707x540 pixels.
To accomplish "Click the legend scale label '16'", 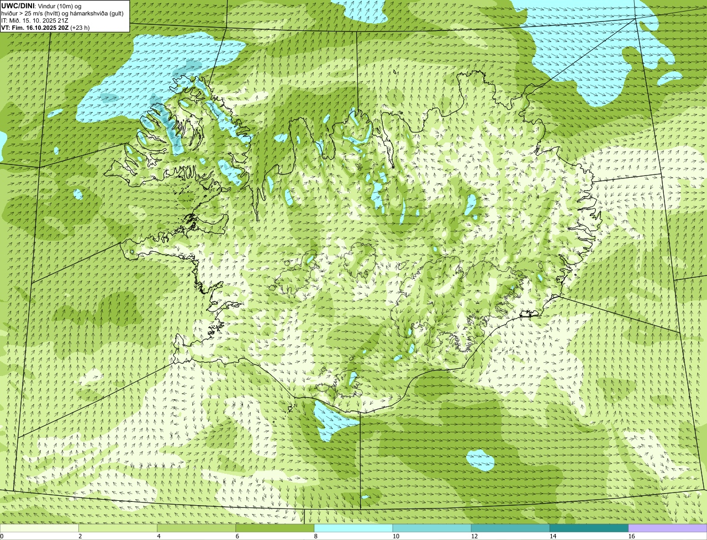I will (x=631, y=536).
